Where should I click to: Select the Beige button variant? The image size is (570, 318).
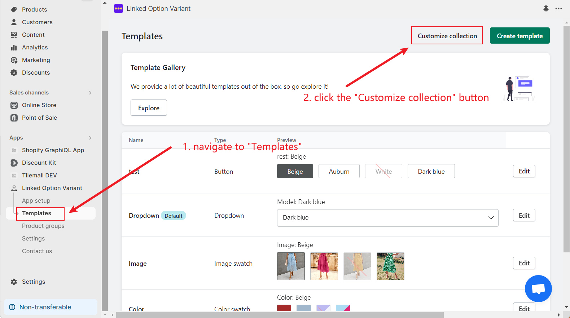pos(295,172)
